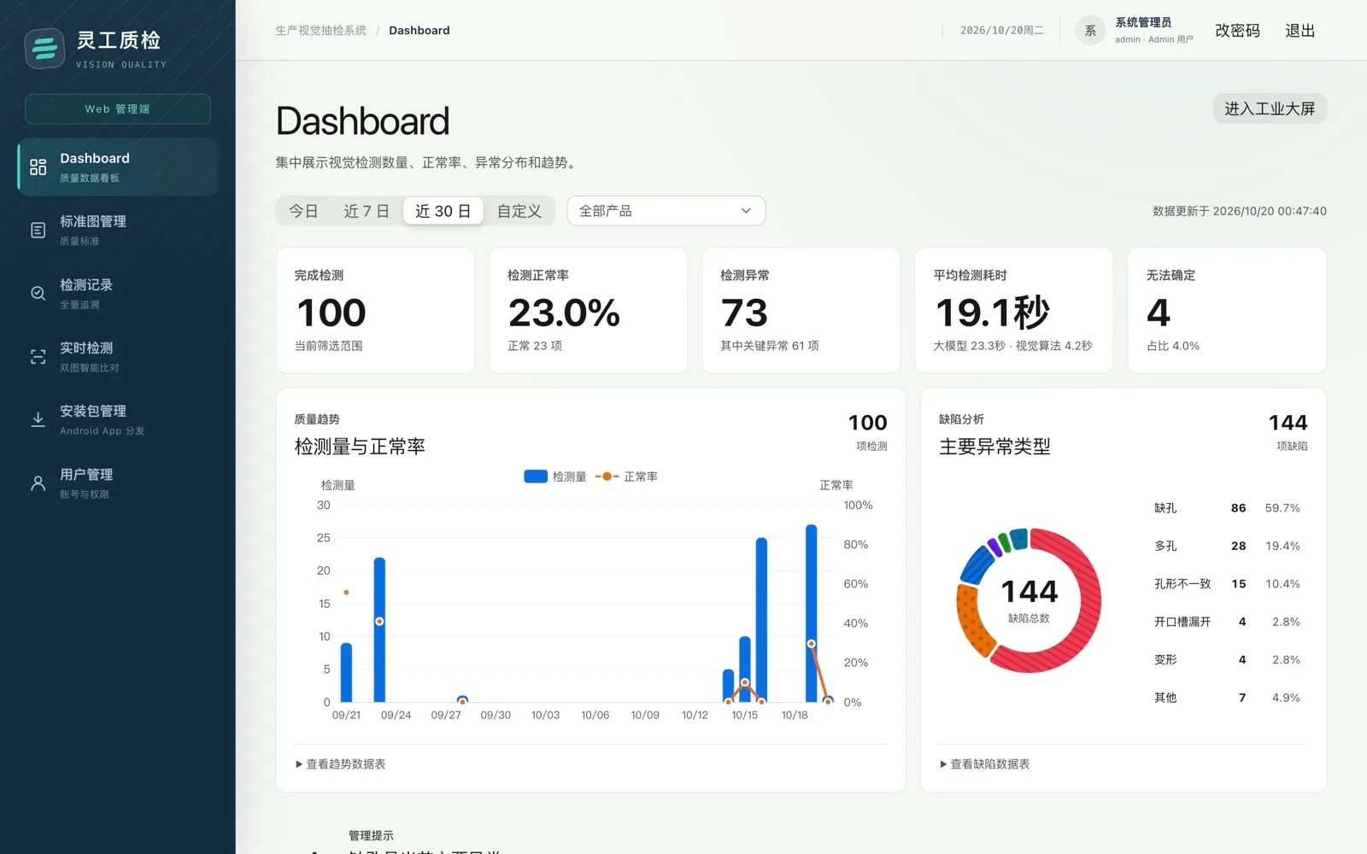1367x854 pixels.
Task: Click the 进入工业大屏 button
Action: pyautogui.click(x=1270, y=108)
